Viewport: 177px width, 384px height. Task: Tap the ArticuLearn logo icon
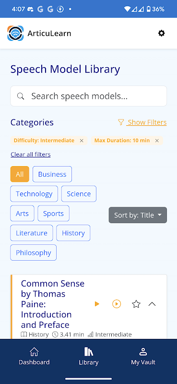[x=15, y=33]
